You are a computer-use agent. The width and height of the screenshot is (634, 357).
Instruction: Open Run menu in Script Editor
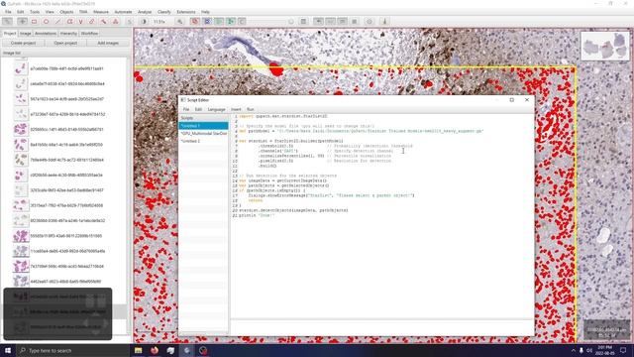(x=251, y=109)
